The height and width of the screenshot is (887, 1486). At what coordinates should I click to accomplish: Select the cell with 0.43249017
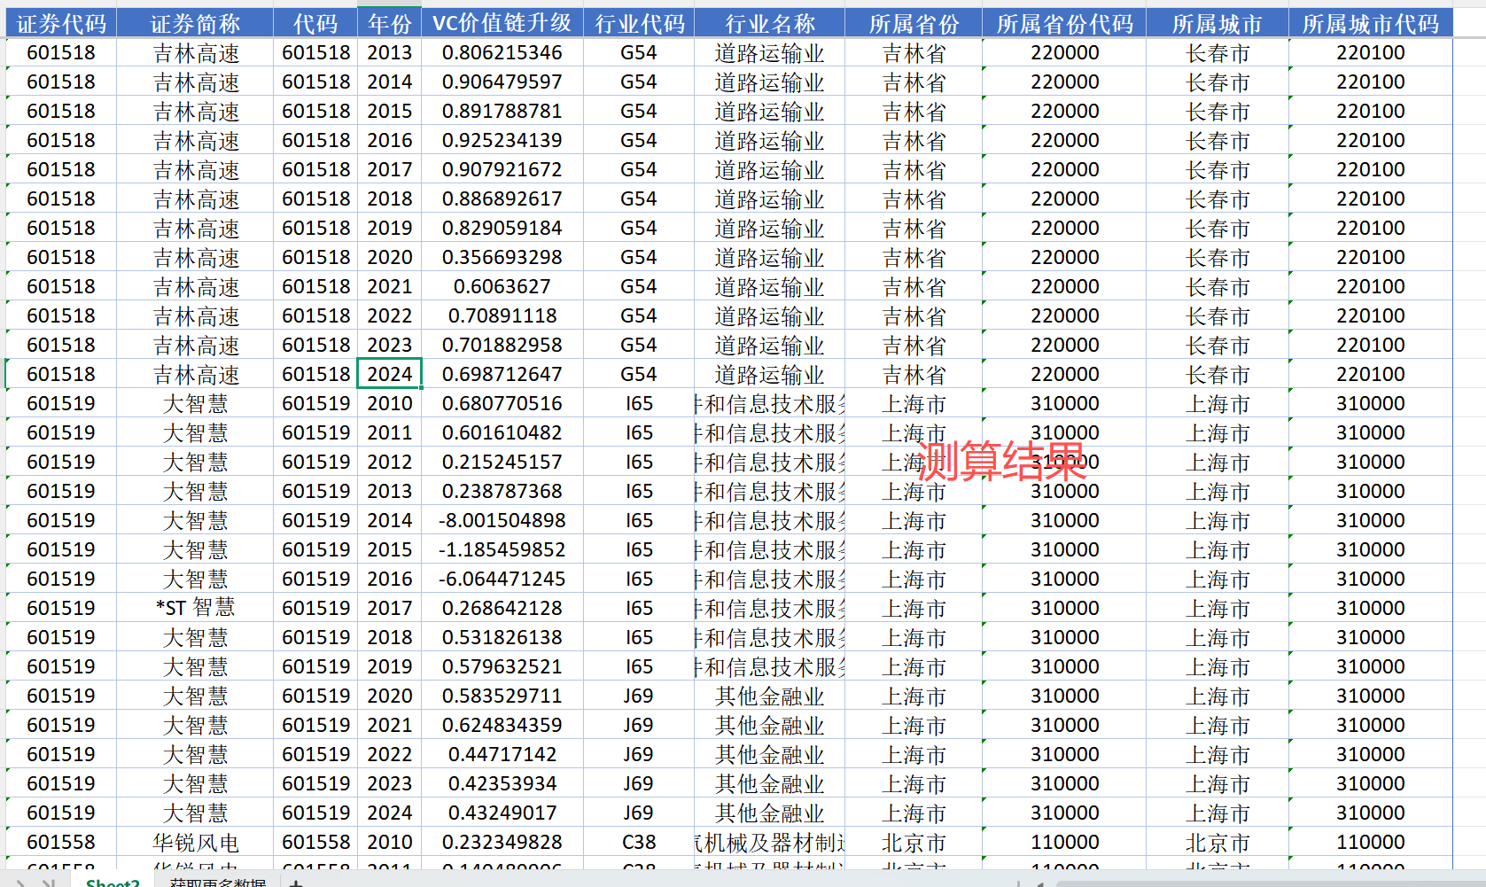pyautogui.click(x=502, y=813)
